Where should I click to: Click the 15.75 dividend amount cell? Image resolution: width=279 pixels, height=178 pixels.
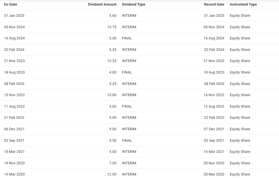point(112,27)
